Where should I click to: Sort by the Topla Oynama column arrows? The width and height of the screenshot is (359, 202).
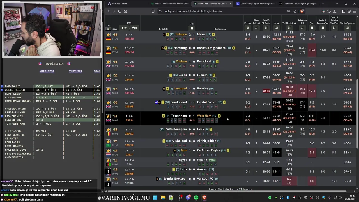(x=348, y=28)
